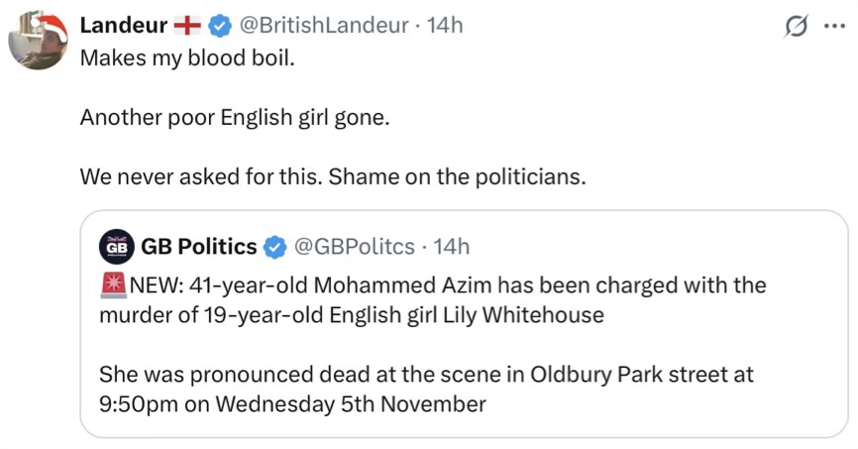Click Landeur's blue verified badge
Image resolution: width=858 pixels, height=449 pixels.
coord(219,26)
